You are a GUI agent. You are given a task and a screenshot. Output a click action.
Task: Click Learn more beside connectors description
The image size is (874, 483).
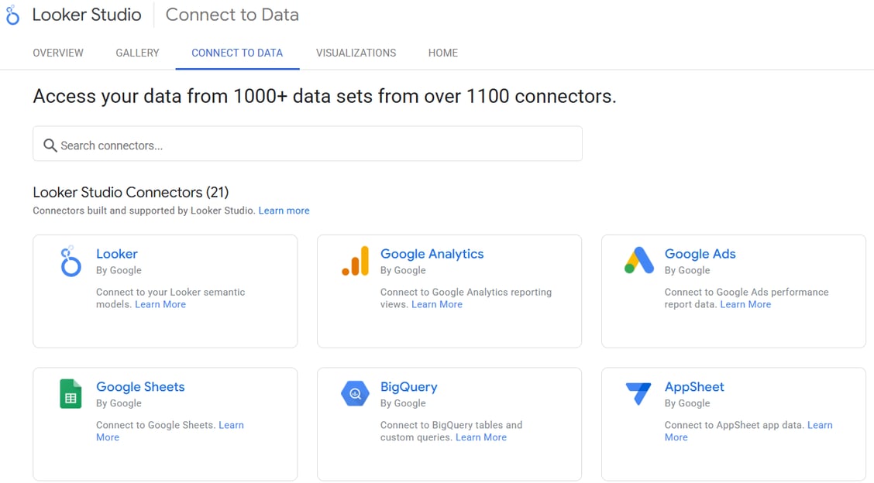coord(284,211)
